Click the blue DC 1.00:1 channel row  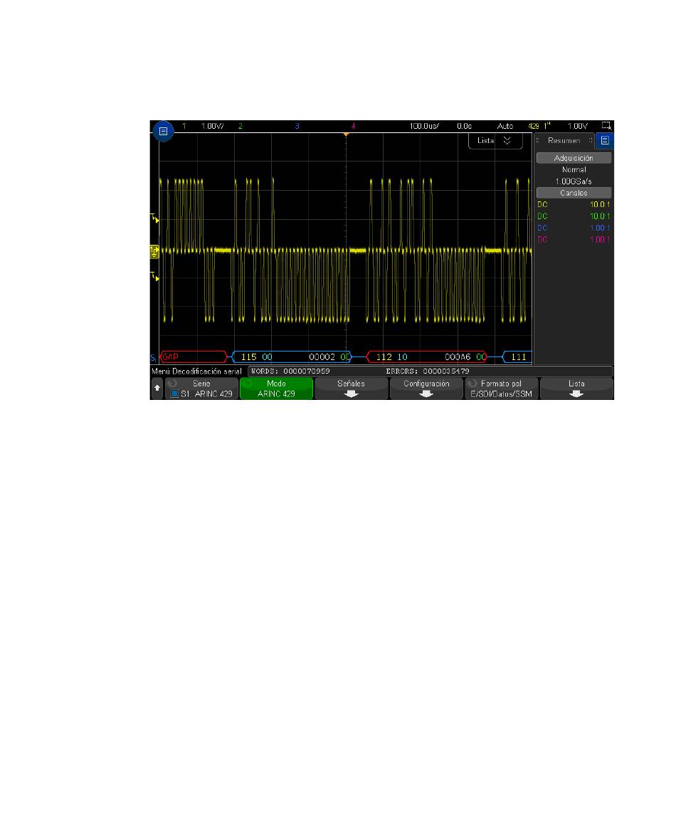coord(574,228)
